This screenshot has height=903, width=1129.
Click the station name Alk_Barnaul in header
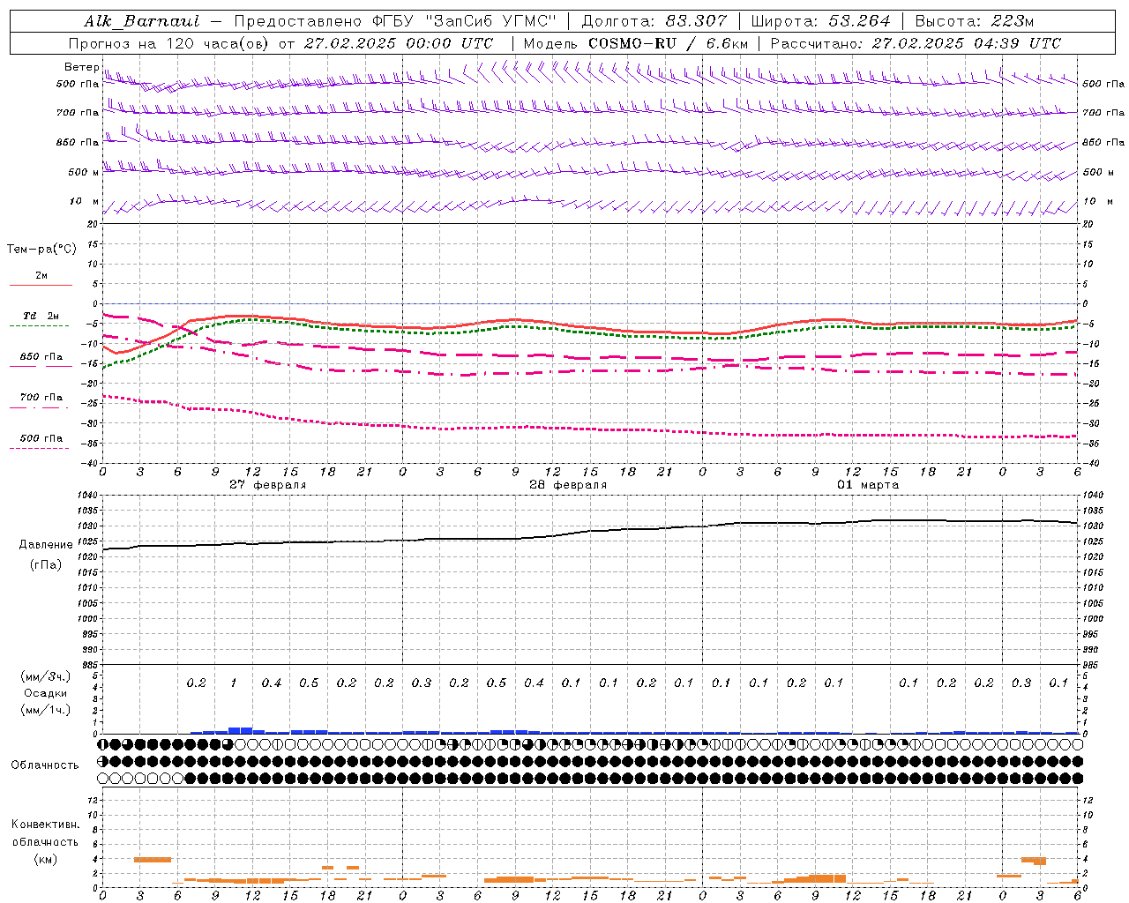142,21
